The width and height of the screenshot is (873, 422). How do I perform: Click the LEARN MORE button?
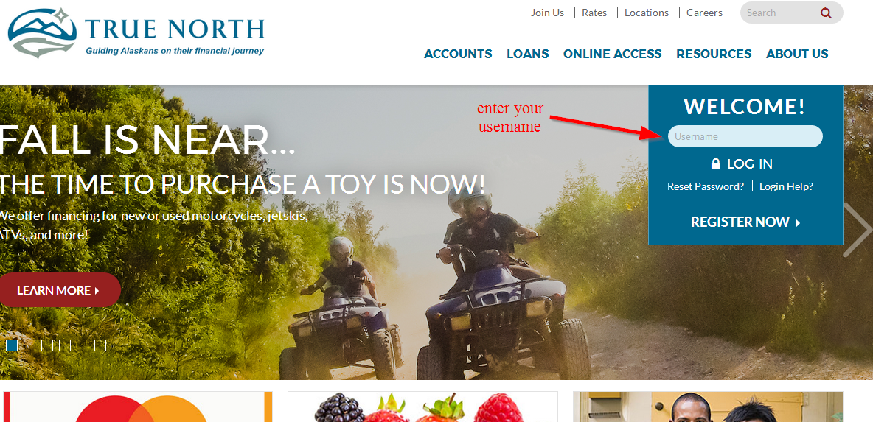60,290
